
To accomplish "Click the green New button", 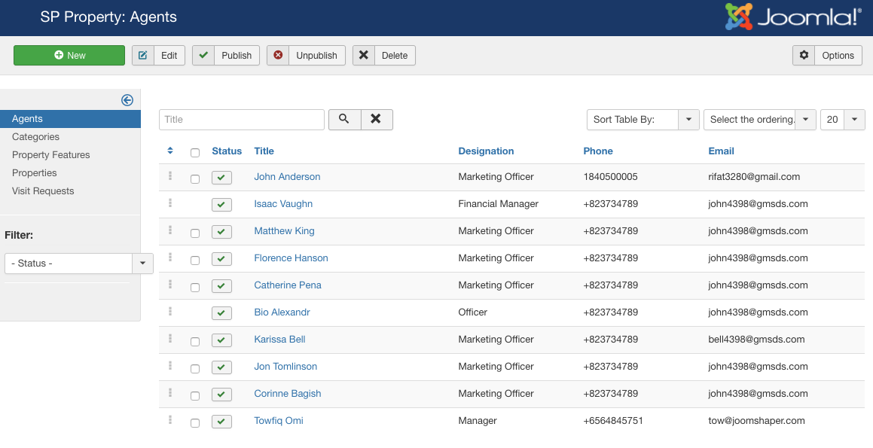I will (x=69, y=55).
